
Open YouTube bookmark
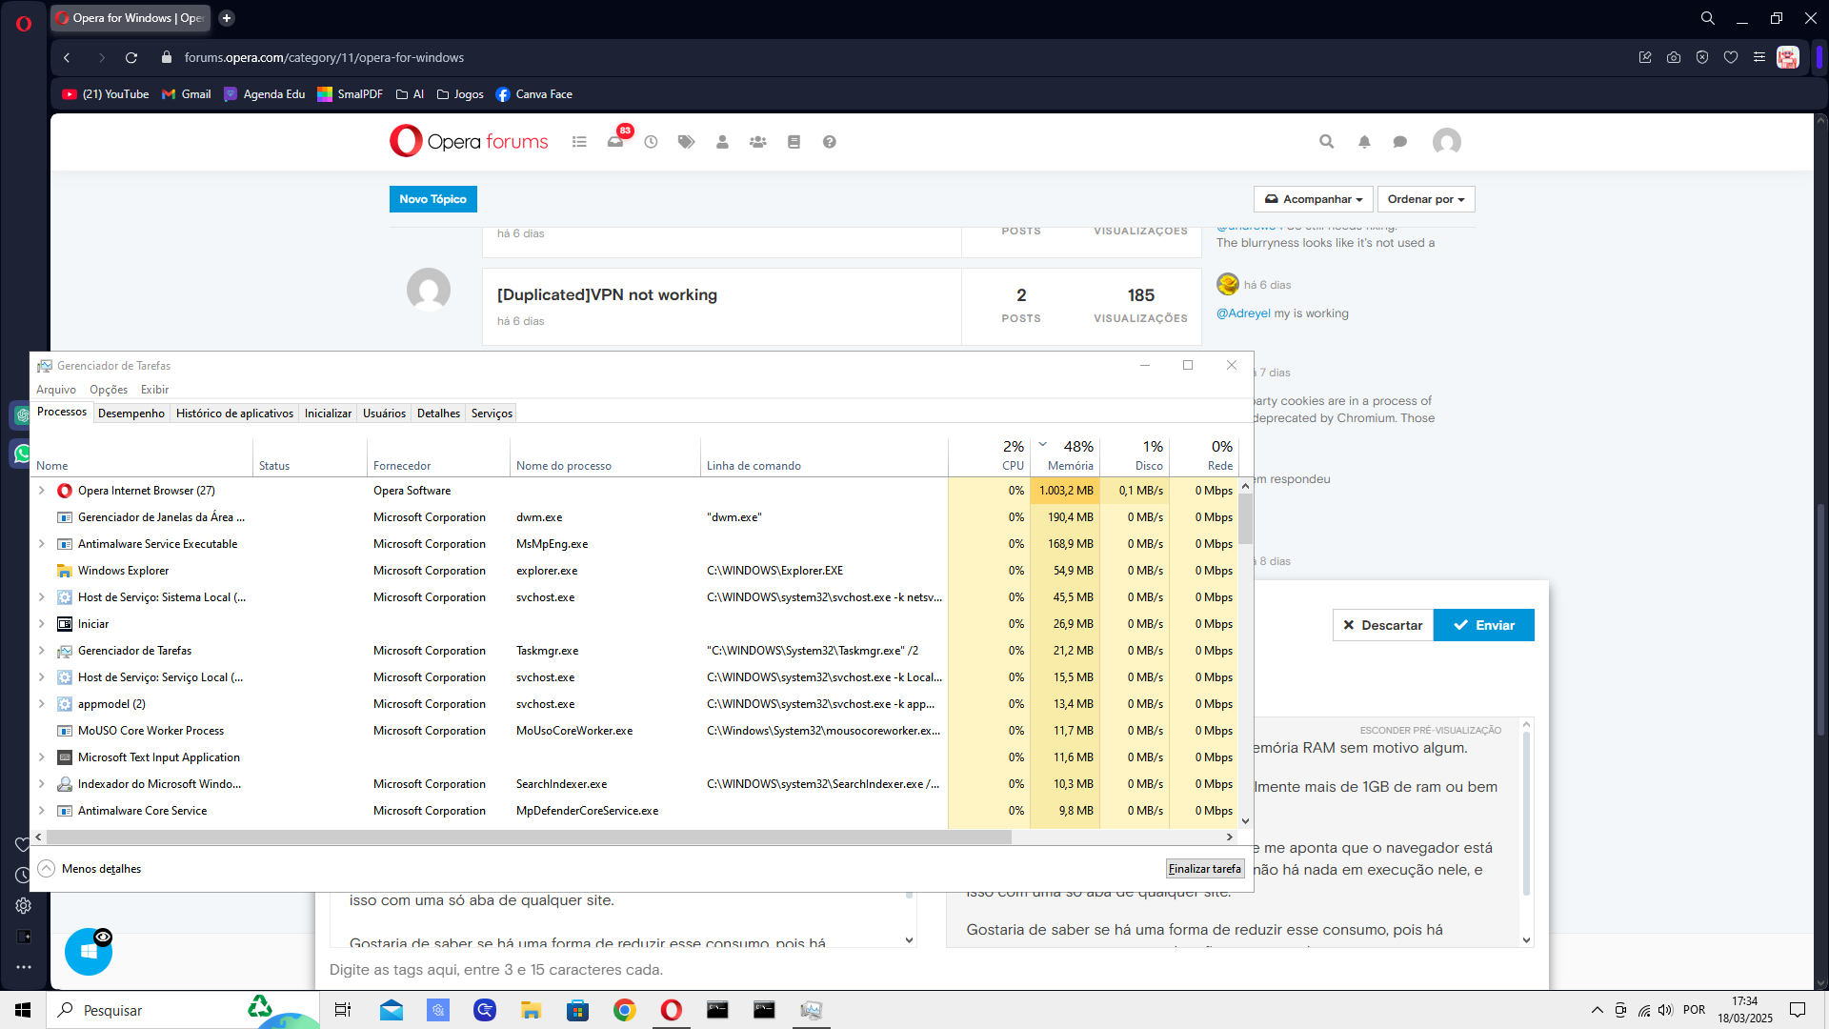pos(106,94)
